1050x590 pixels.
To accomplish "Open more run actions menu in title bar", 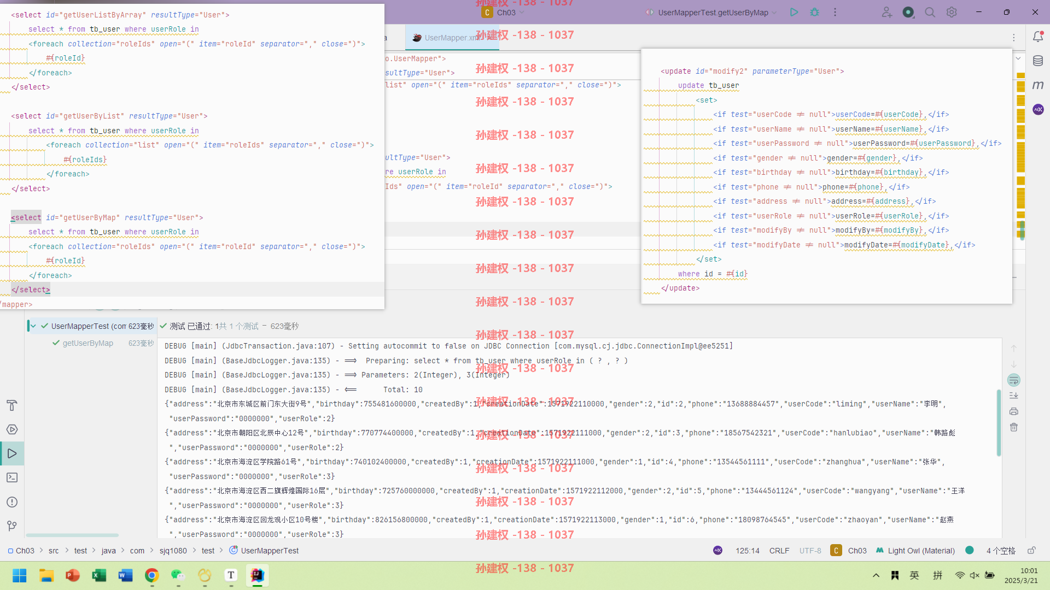I will pos(835,12).
